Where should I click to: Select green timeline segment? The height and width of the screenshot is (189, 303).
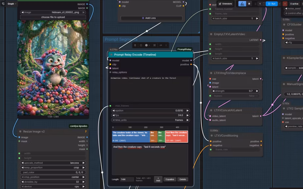tap(161, 136)
